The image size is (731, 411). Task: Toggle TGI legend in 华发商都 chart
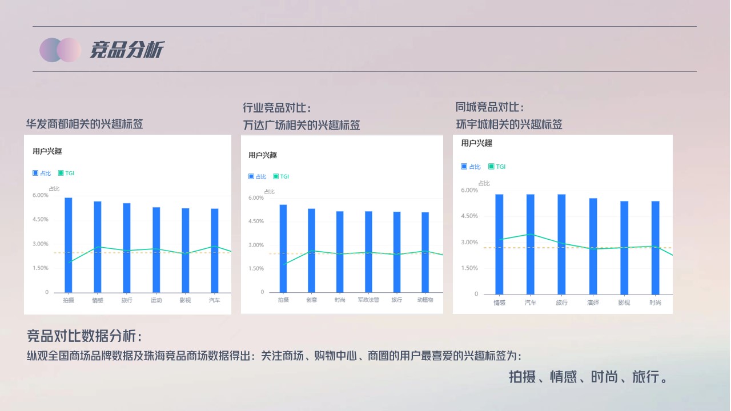(66, 173)
